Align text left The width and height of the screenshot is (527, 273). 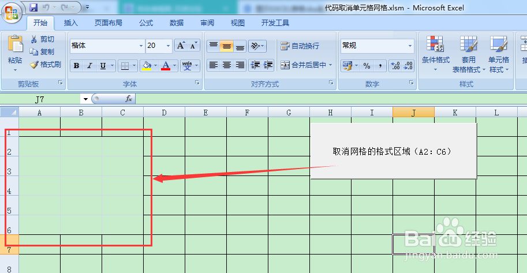pyautogui.click(x=214, y=65)
